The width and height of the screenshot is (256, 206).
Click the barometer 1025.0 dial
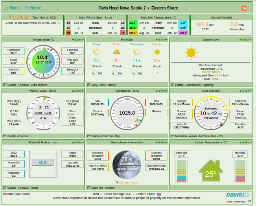coord(127,113)
